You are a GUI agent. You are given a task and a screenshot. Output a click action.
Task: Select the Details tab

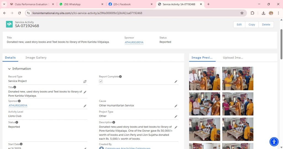[x=10, y=58]
